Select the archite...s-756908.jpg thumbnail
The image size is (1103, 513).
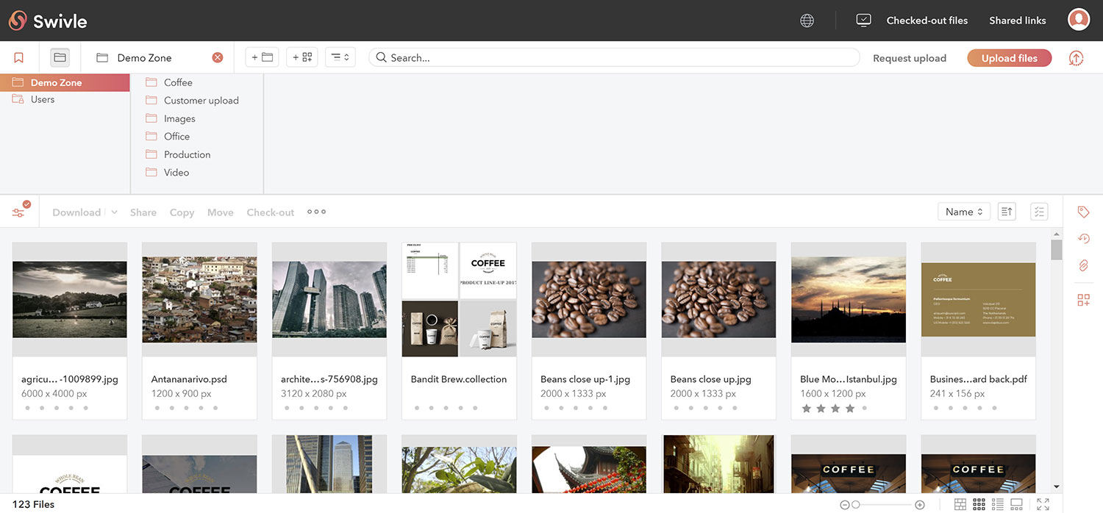point(329,299)
